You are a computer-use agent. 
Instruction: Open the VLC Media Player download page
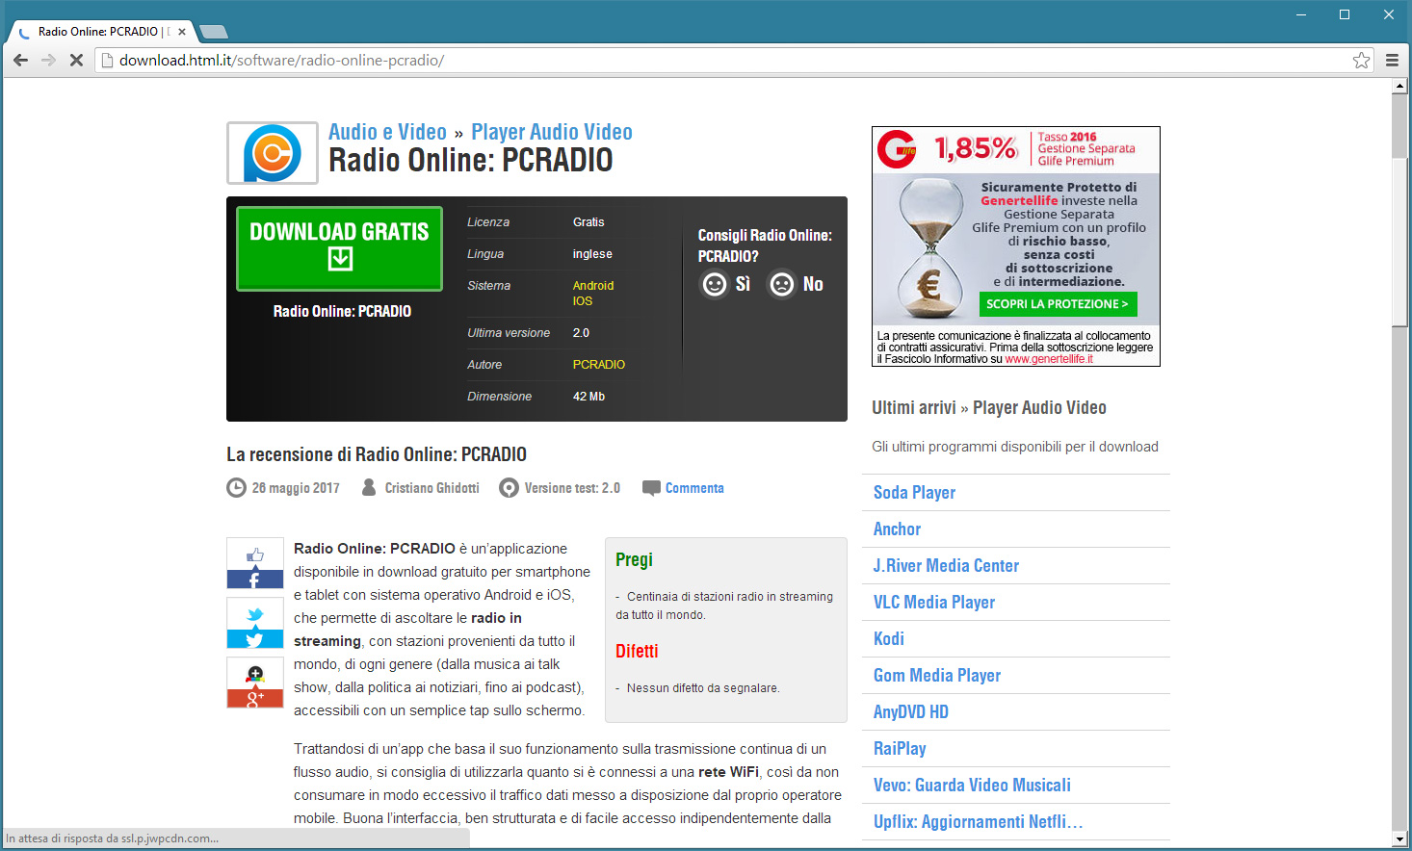tap(933, 603)
